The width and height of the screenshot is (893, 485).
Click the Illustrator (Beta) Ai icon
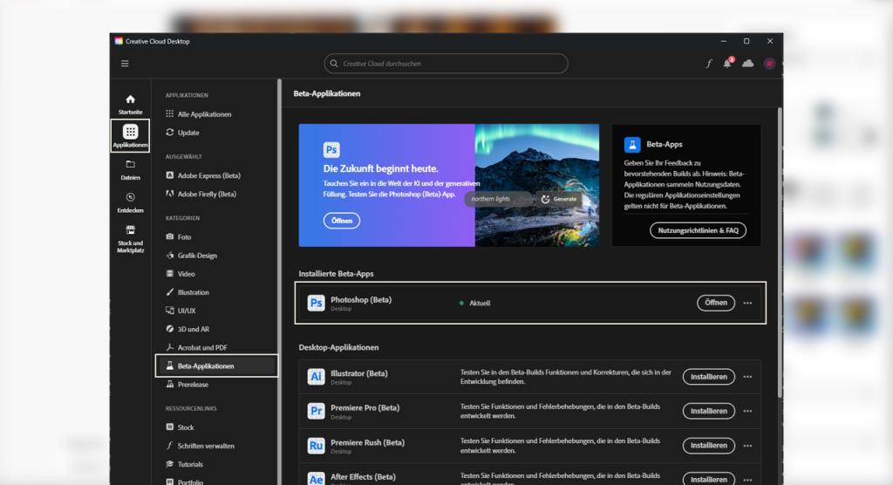(316, 377)
